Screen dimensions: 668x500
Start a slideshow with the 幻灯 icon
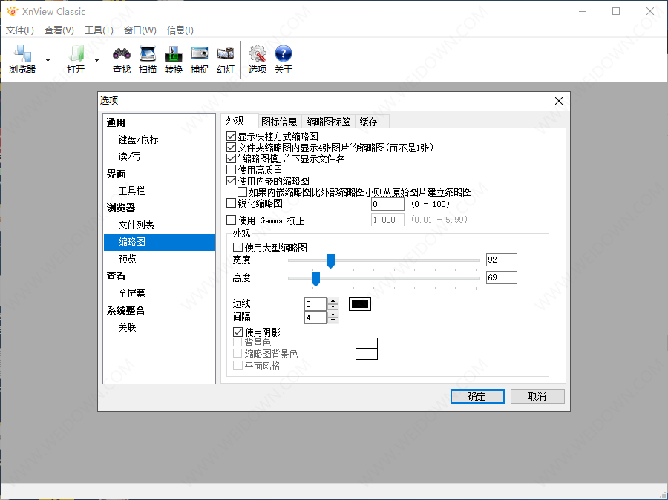coord(225,58)
